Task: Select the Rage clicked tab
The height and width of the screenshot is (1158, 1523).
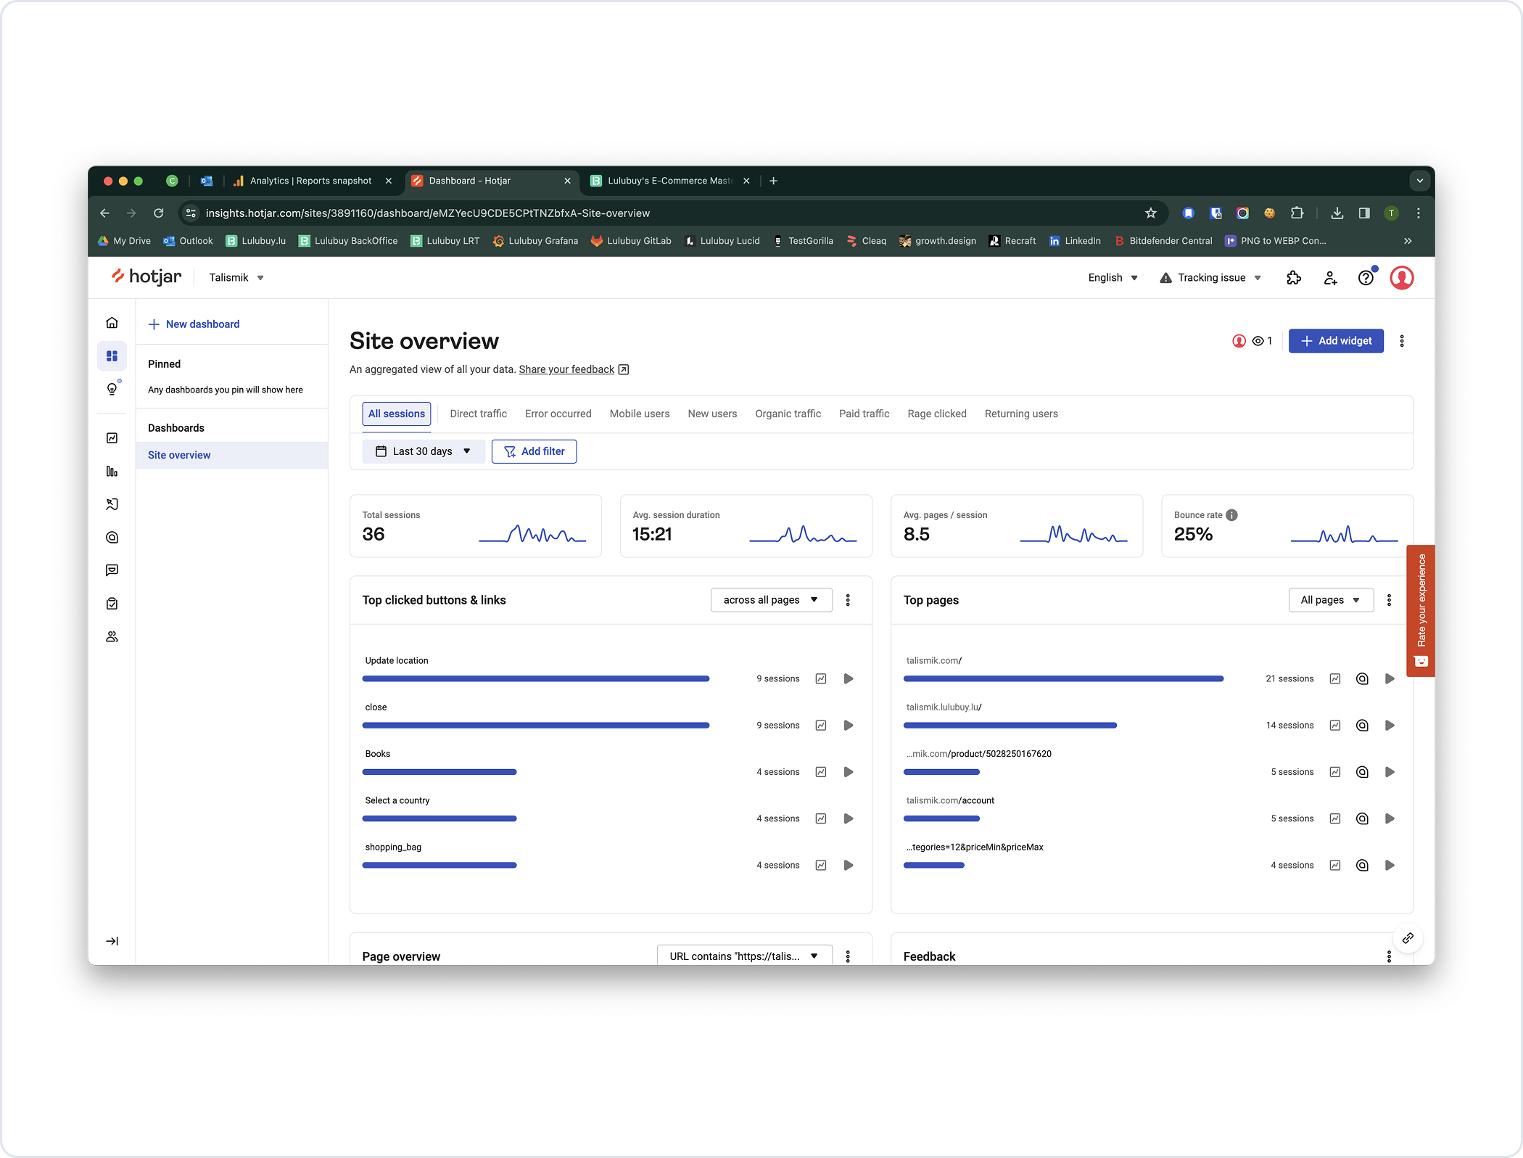Action: click(x=936, y=414)
